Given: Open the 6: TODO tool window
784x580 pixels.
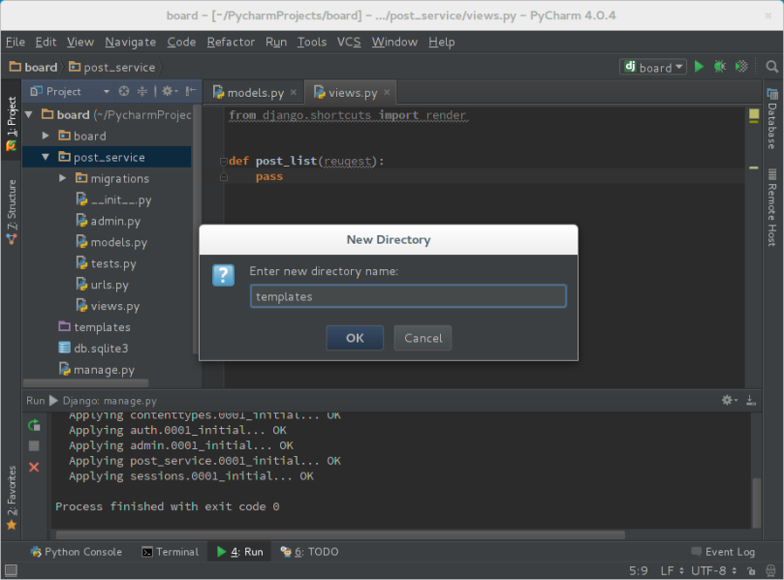Looking at the screenshot, I should (x=309, y=552).
